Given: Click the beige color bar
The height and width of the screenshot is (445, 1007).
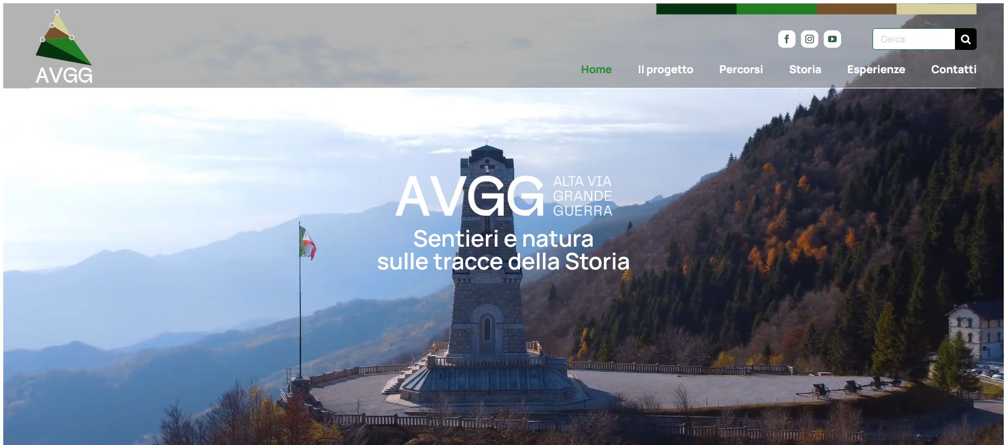Looking at the screenshot, I should [937, 9].
